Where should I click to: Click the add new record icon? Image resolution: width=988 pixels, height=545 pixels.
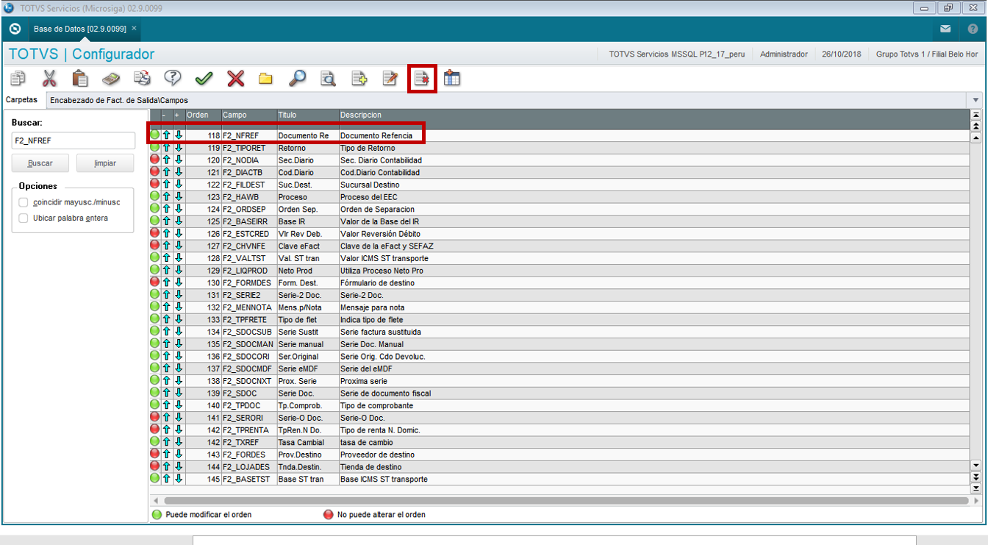tap(359, 78)
